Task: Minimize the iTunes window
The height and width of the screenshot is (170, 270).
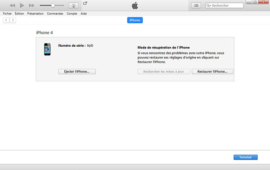Action: [249, 2]
